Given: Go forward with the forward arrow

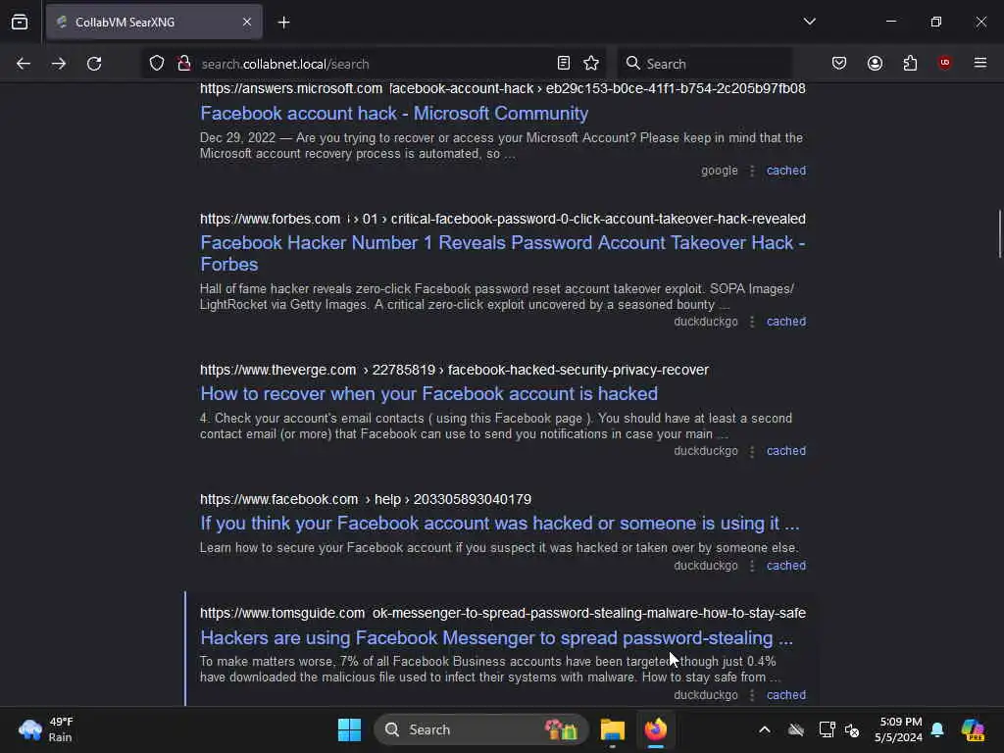Looking at the screenshot, I should coord(59,64).
